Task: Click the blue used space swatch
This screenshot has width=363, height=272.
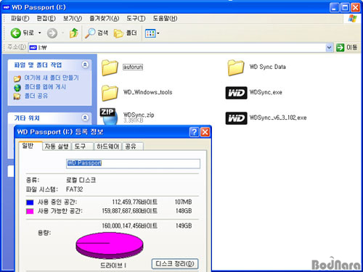Action: (30, 202)
